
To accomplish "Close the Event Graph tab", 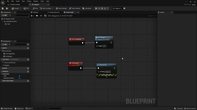I will point(78,12).
